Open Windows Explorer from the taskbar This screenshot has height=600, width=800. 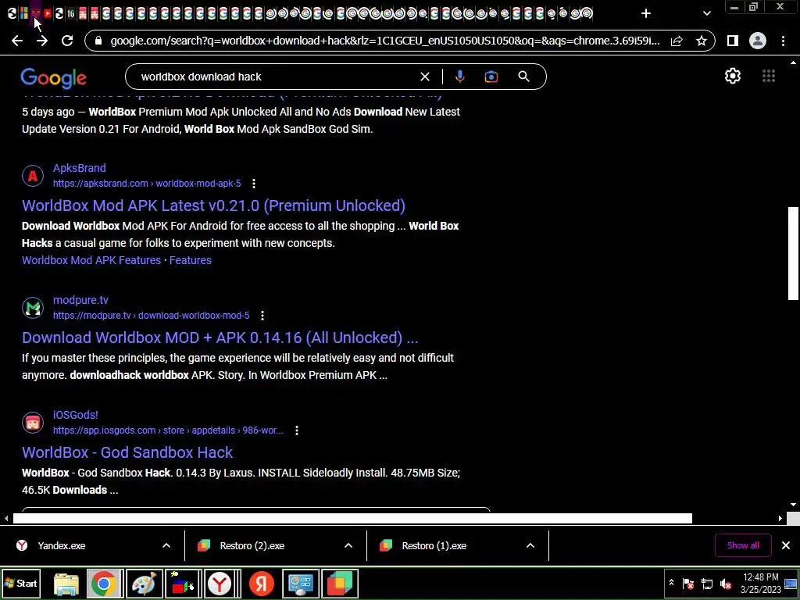pos(66,584)
